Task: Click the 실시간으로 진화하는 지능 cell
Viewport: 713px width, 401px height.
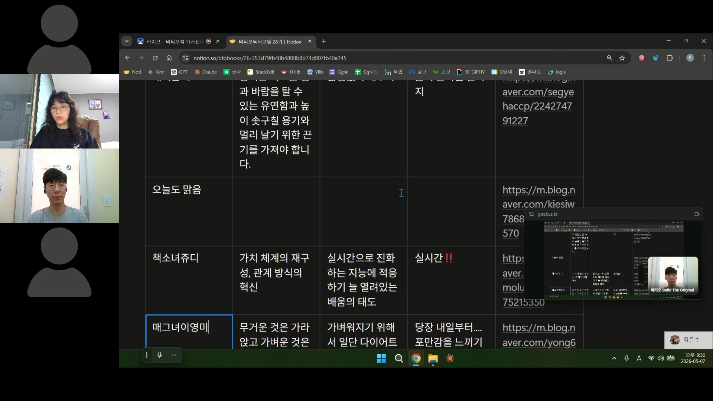Action: point(364,280)
